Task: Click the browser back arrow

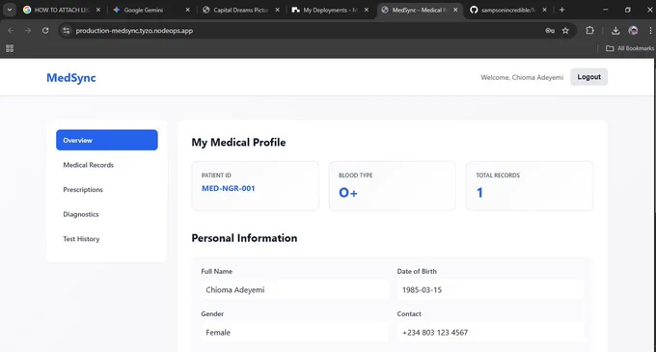Action: 11,31
